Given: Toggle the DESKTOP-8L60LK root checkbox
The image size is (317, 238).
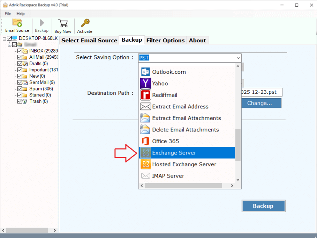Looking at the screenshot, I should pyautogui.click(x=9, y=38).
